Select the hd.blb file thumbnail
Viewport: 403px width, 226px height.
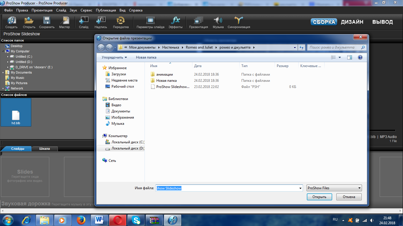[16, 112]
